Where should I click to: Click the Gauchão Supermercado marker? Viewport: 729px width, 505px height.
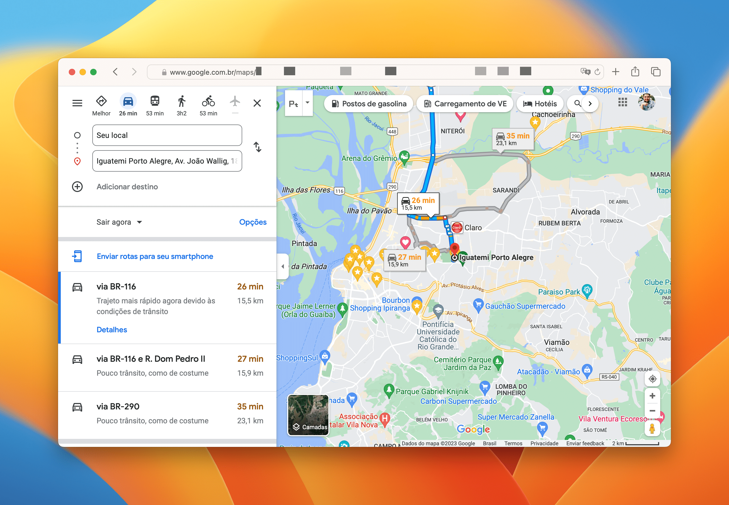tap(478, 305)
